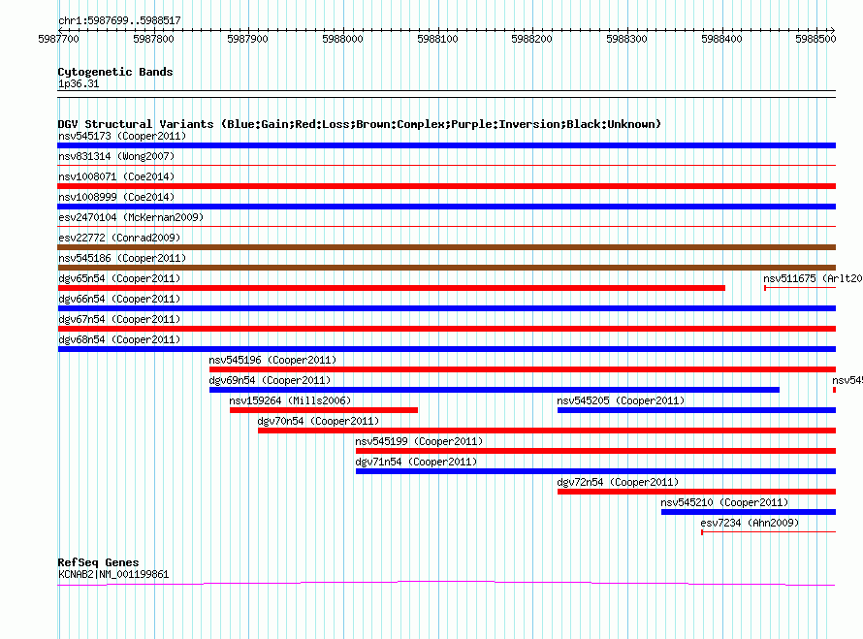Select the nsv545196 (Cooper2011) label

point(272,360)
